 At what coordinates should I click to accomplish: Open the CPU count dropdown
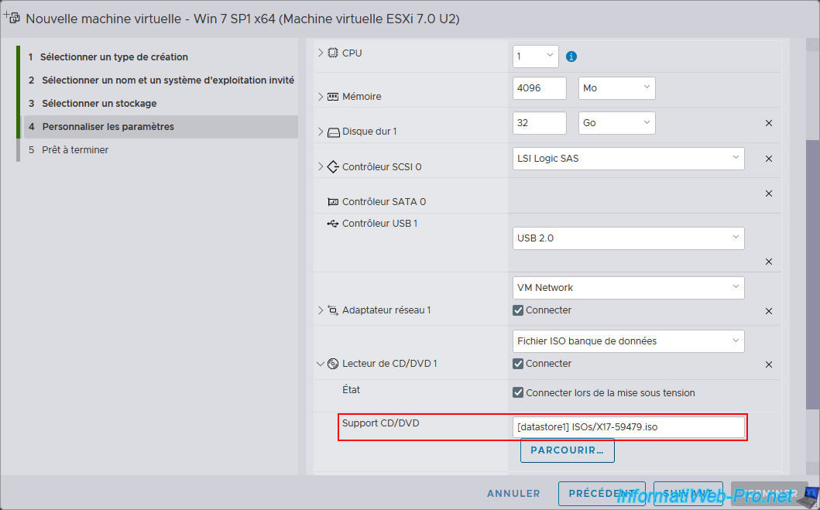click(535, 56)
